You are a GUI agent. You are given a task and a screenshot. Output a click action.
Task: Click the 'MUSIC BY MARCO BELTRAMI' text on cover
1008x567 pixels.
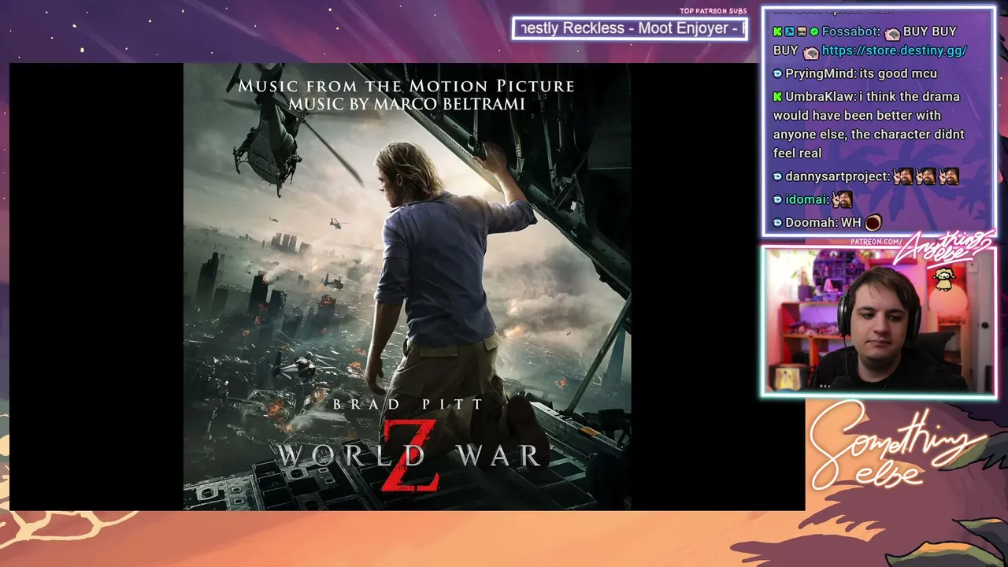pos(406,104)
